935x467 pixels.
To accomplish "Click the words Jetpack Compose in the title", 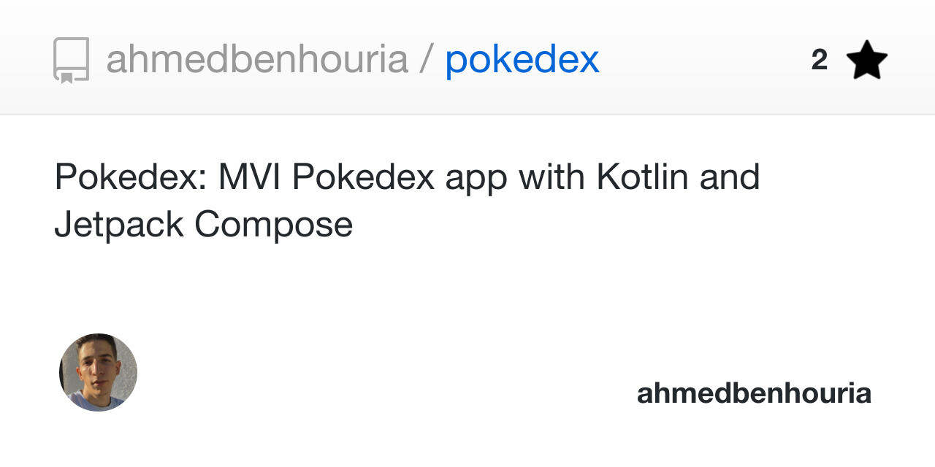I will click(x=203, y=224).
